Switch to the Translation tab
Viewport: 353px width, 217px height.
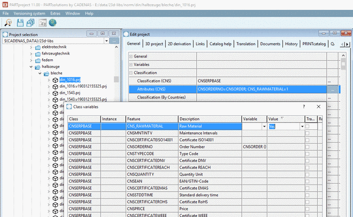[x=246, y=44]
